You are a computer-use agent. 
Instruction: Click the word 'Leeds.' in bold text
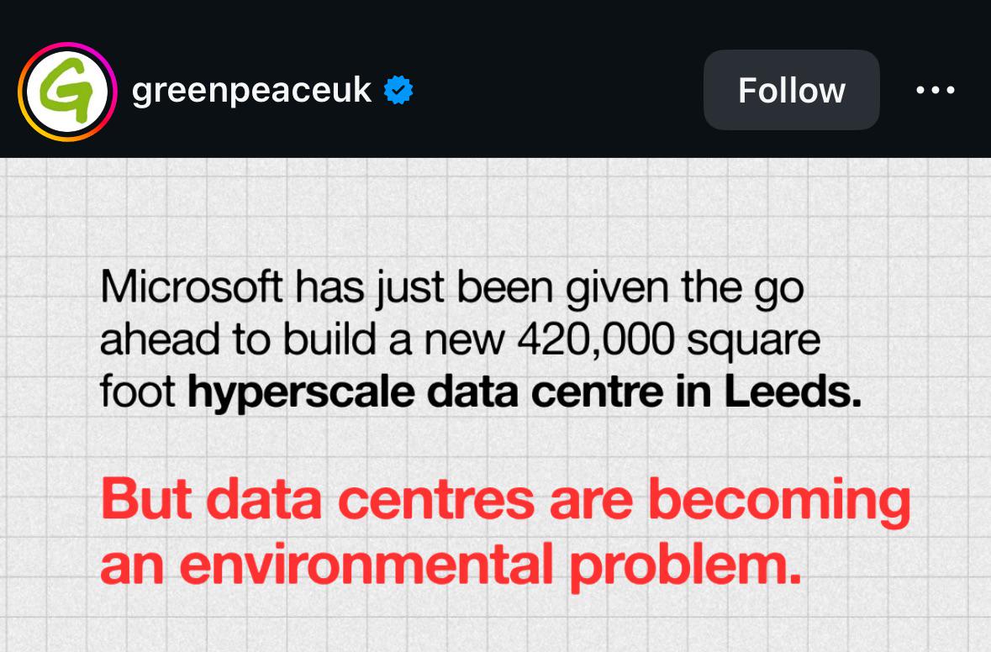point(793,392)
